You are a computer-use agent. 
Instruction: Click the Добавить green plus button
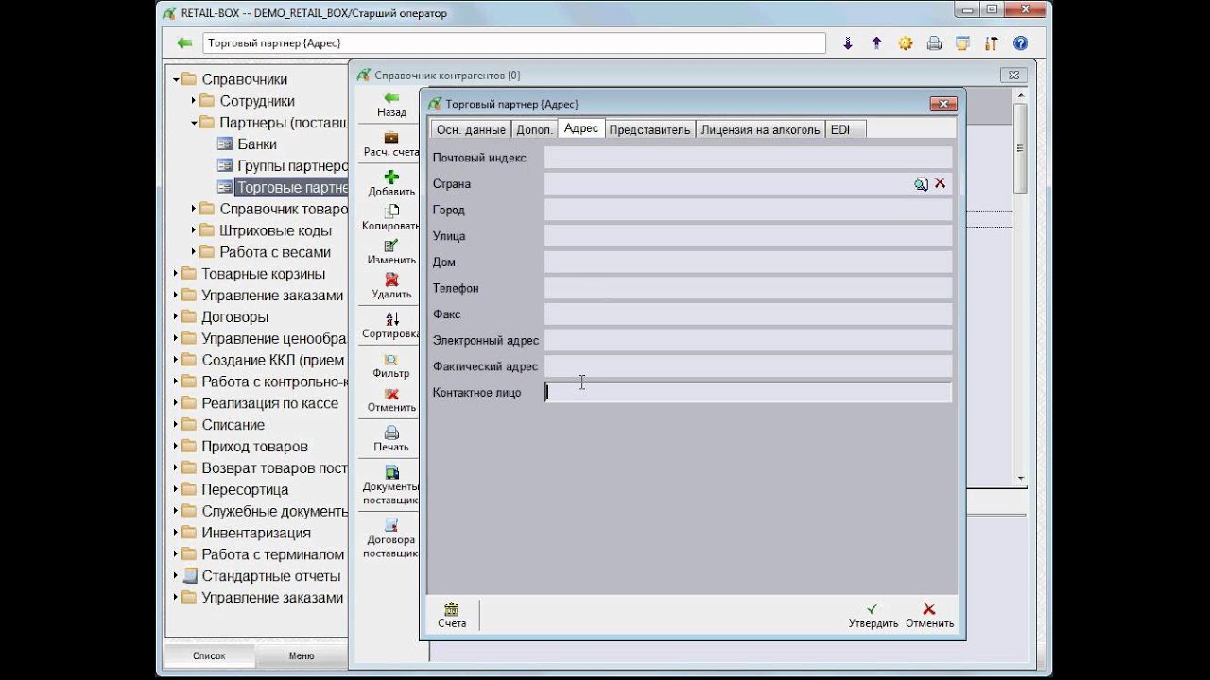[391, 183]
